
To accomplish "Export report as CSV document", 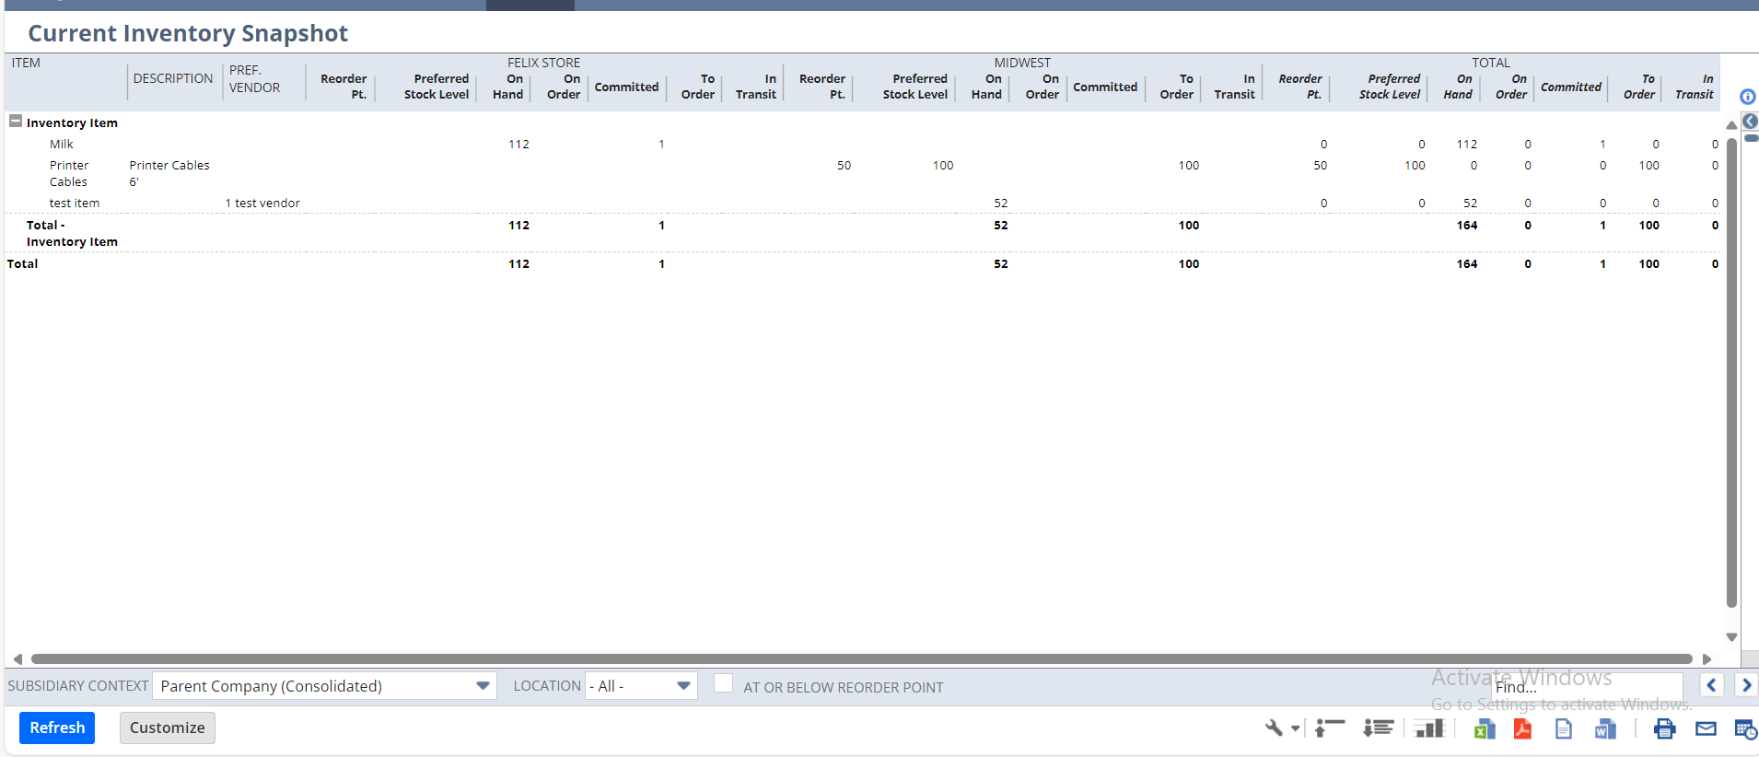I will pos(1564,729).
